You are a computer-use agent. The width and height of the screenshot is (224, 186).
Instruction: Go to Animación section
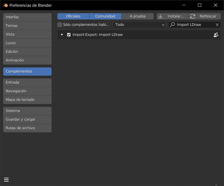coord(27,60)
